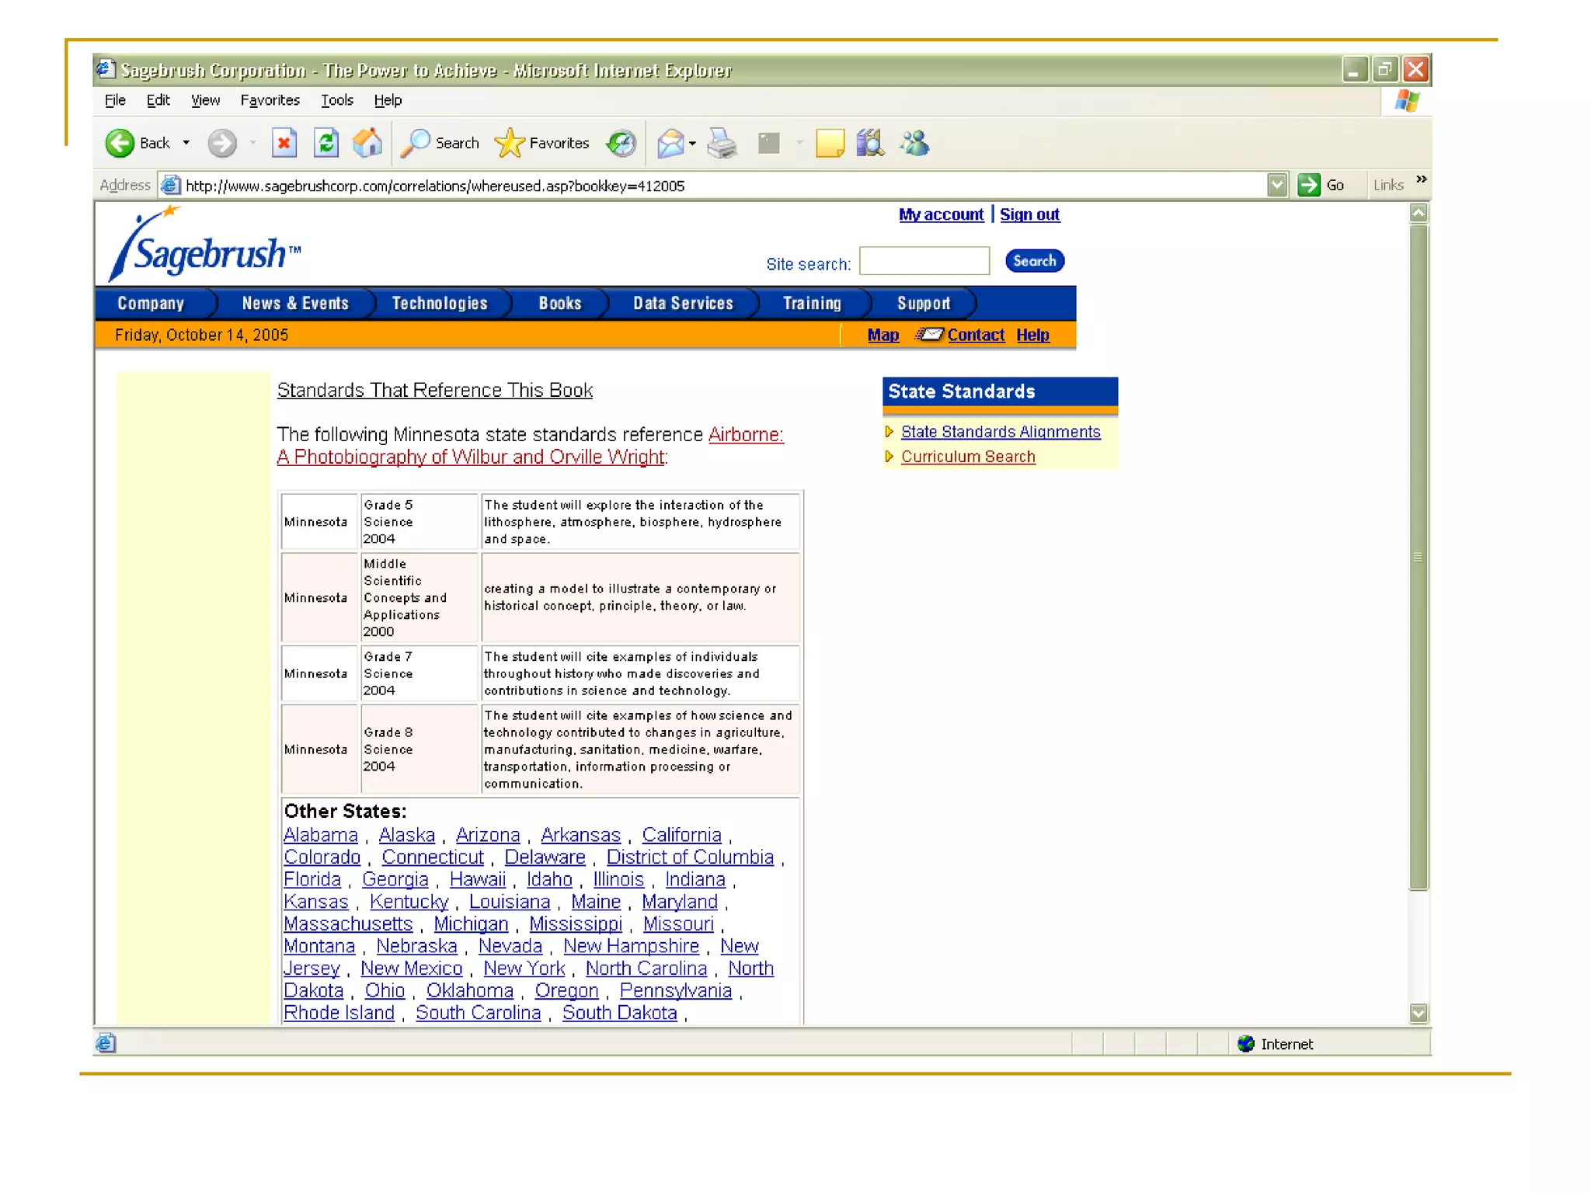Open the Favorites star icon

point(510,143)
